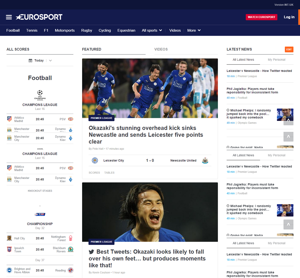Click the ALL SCORES heading

click(18, 49)
